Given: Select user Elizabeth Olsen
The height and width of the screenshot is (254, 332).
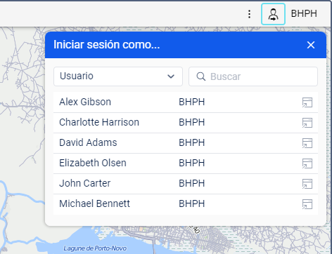Looking at the screenshot, I should [186, 163].
